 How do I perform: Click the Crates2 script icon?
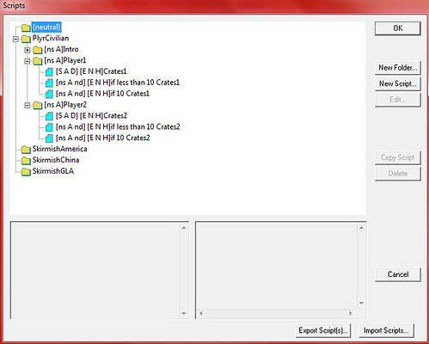(x=49, y=116)
